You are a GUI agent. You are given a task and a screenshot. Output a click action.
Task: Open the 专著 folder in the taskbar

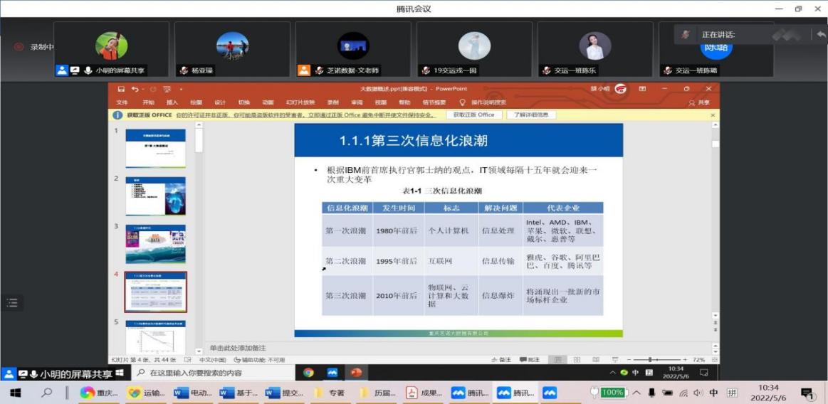point(330,393)
